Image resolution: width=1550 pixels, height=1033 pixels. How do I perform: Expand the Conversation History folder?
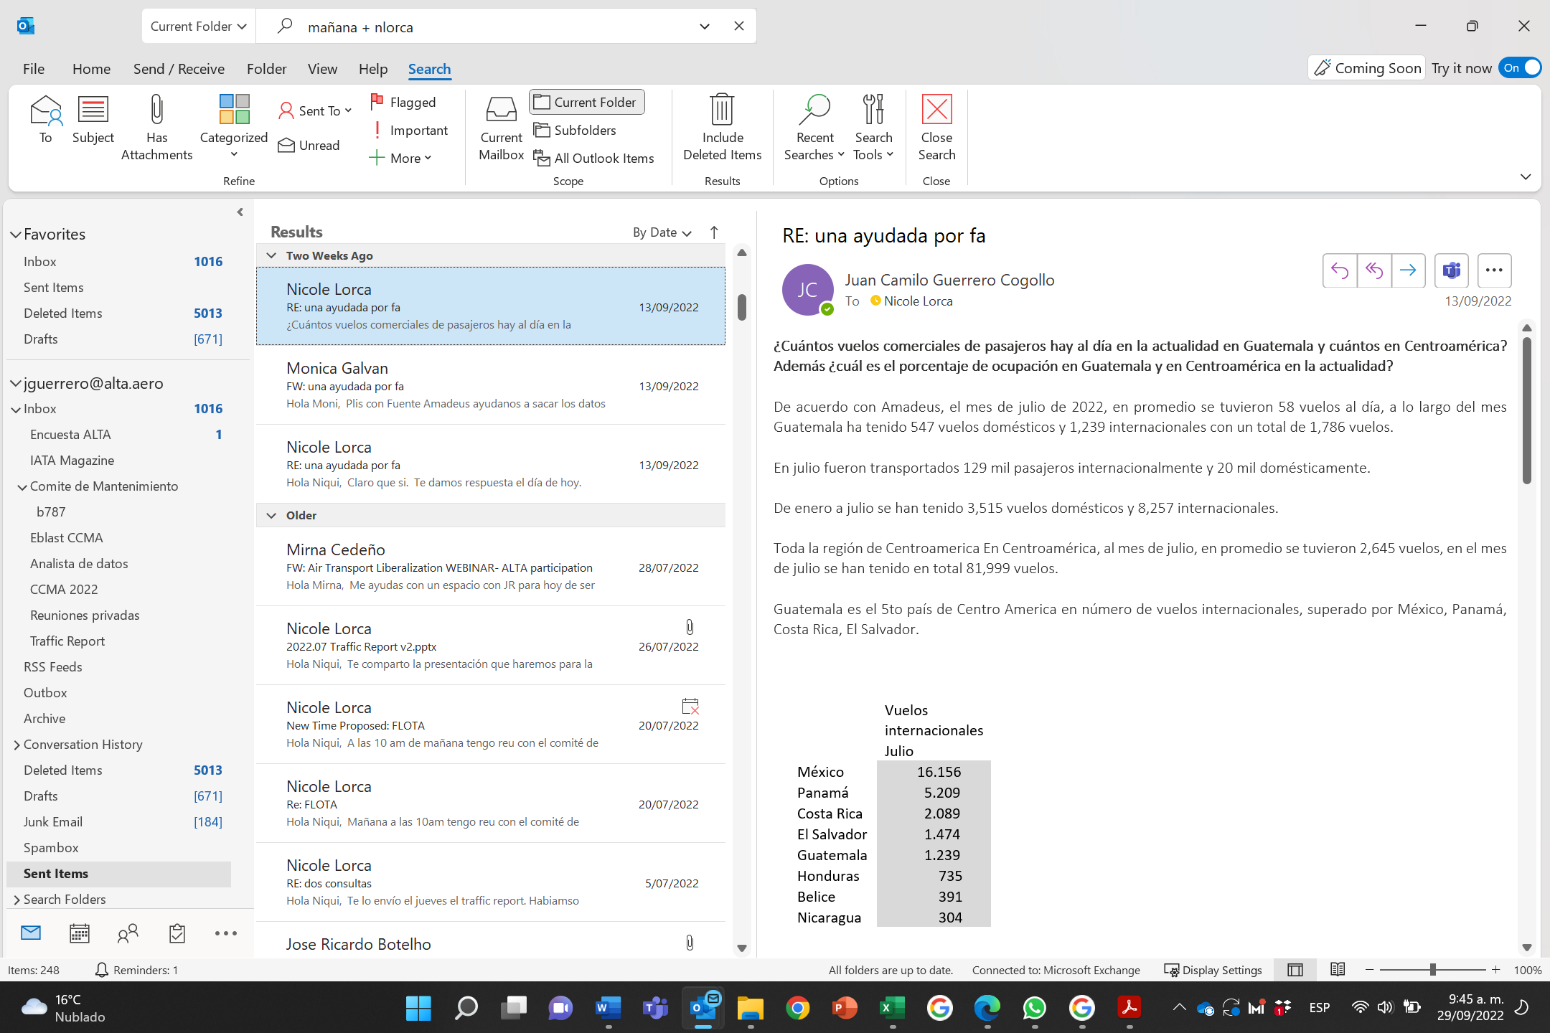pyautogui.click(x=17, y=745)
